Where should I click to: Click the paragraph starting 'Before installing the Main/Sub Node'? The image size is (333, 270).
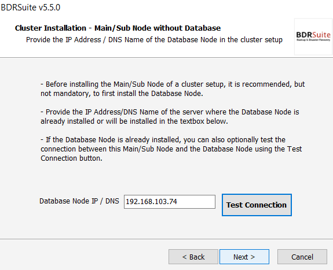coord(173,88)
